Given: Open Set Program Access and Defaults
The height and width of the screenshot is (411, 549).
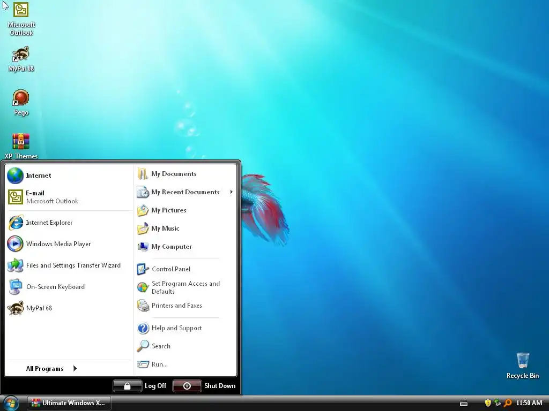Looking at the screenshot, I should click(x=185, y=287).
